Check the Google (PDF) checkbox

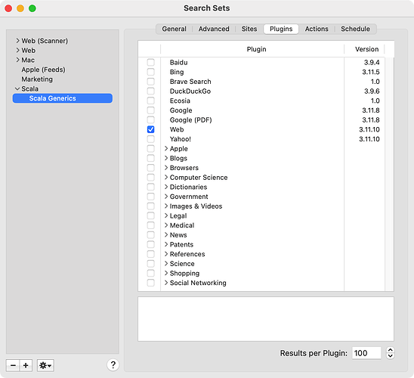(151, 119)
